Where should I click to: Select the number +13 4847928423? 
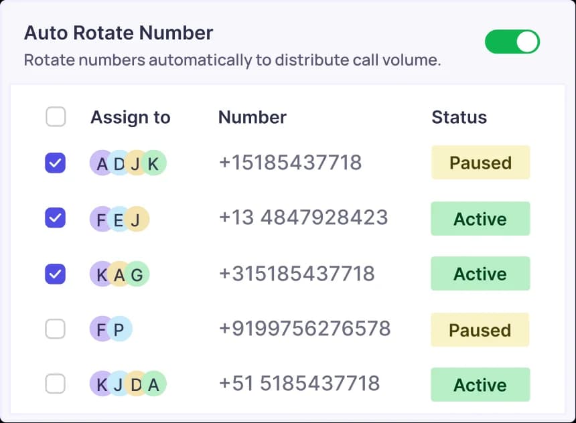pos(303,219)
